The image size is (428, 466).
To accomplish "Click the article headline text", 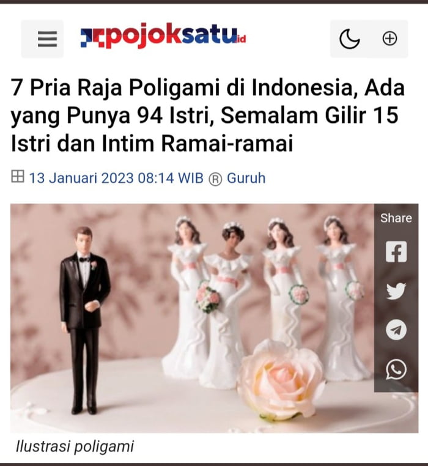I will (208, 115).
